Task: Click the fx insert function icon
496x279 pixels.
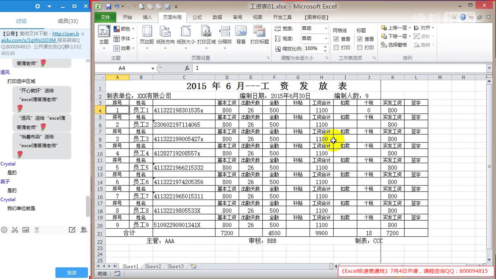Action: click(x=187, y=68)
